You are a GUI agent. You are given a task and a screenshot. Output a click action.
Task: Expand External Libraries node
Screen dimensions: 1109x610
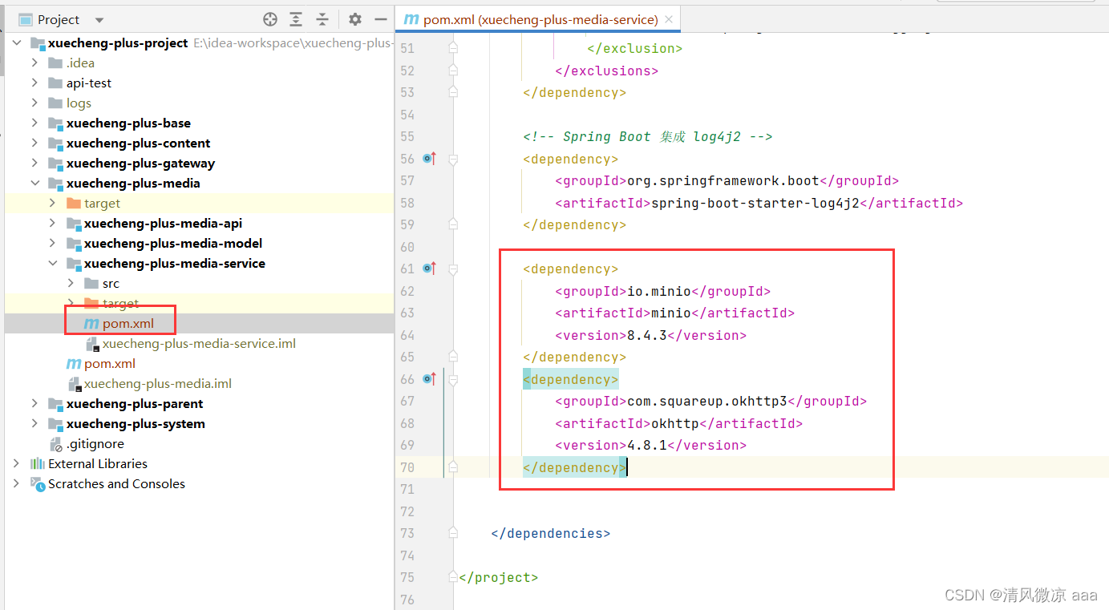pyautogui.click(x=16, y=463)
